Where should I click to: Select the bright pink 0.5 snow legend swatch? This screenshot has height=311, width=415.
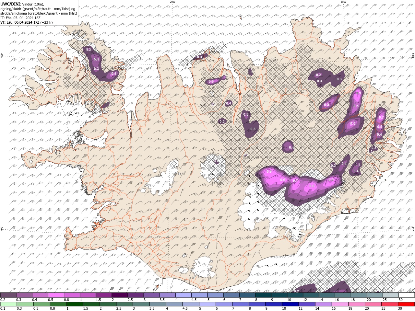pyautogui.click(x=56, y=295)
